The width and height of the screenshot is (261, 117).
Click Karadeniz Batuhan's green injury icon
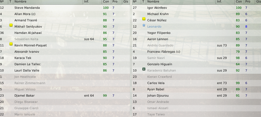point(144,69)
